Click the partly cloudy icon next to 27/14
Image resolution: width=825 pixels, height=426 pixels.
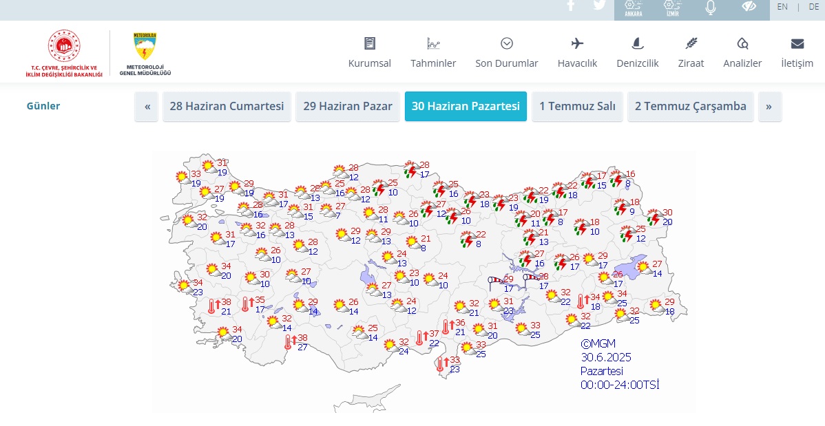[645, 268]
